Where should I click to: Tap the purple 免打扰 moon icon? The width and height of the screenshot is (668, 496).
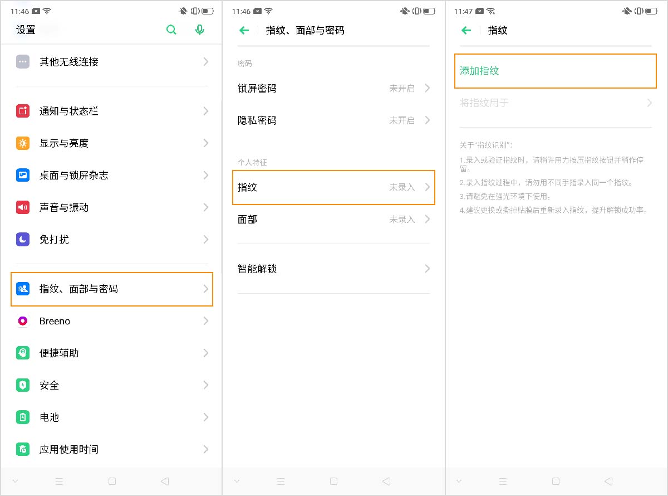[23, 240]
